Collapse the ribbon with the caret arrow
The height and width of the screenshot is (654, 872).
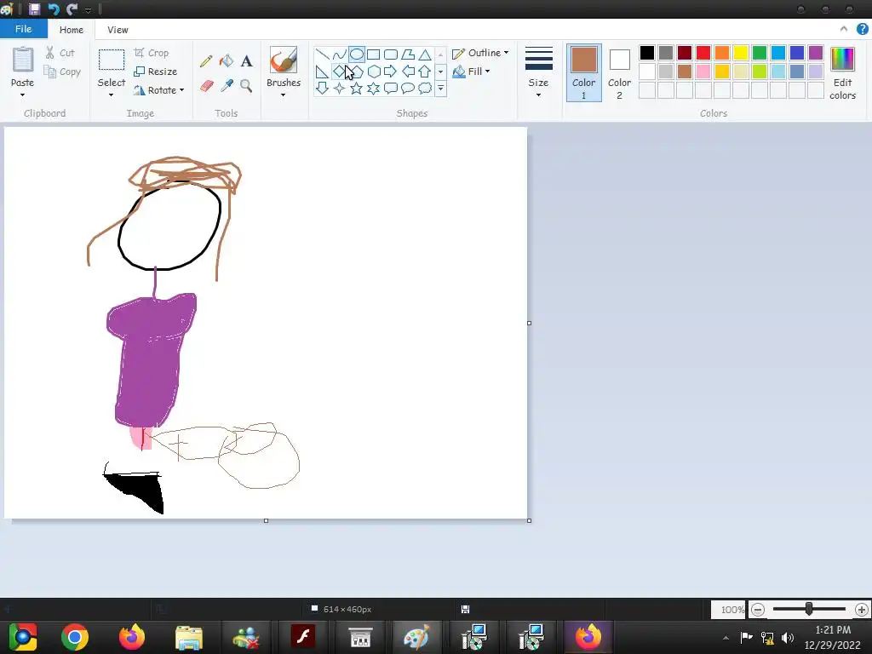(844, 29)
